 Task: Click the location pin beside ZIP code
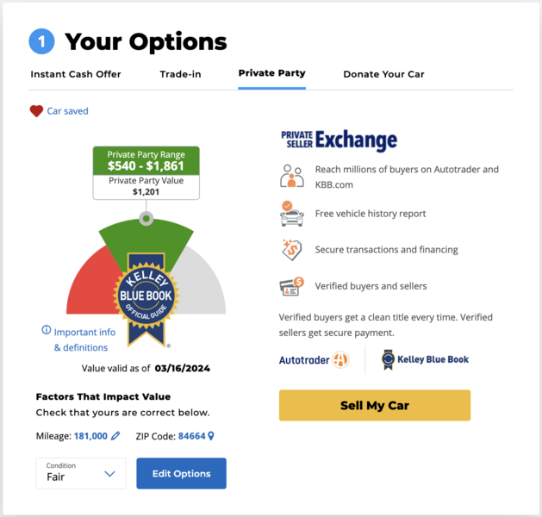[x=211, y=436]
